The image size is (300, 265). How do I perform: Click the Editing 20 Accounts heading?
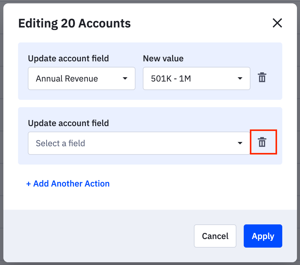[x=75, y=24]
